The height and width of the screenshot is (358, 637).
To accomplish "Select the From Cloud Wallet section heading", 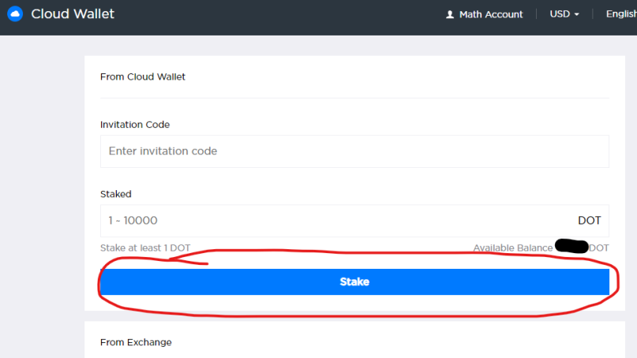I will pos(143,76).
